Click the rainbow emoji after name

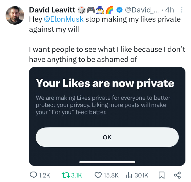point(109,10)
